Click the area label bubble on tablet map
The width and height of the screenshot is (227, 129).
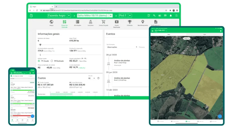pyautogui.click(x=187, y=39)
